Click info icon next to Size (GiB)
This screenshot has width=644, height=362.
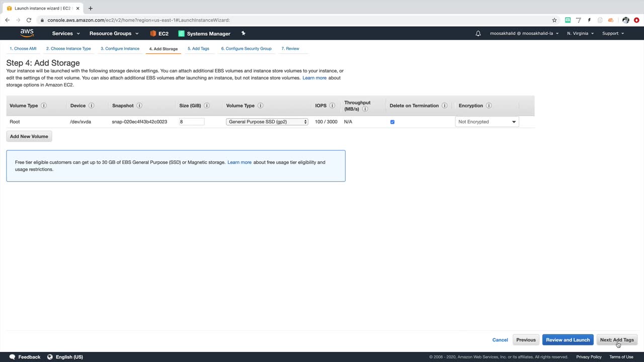(207, 106)
